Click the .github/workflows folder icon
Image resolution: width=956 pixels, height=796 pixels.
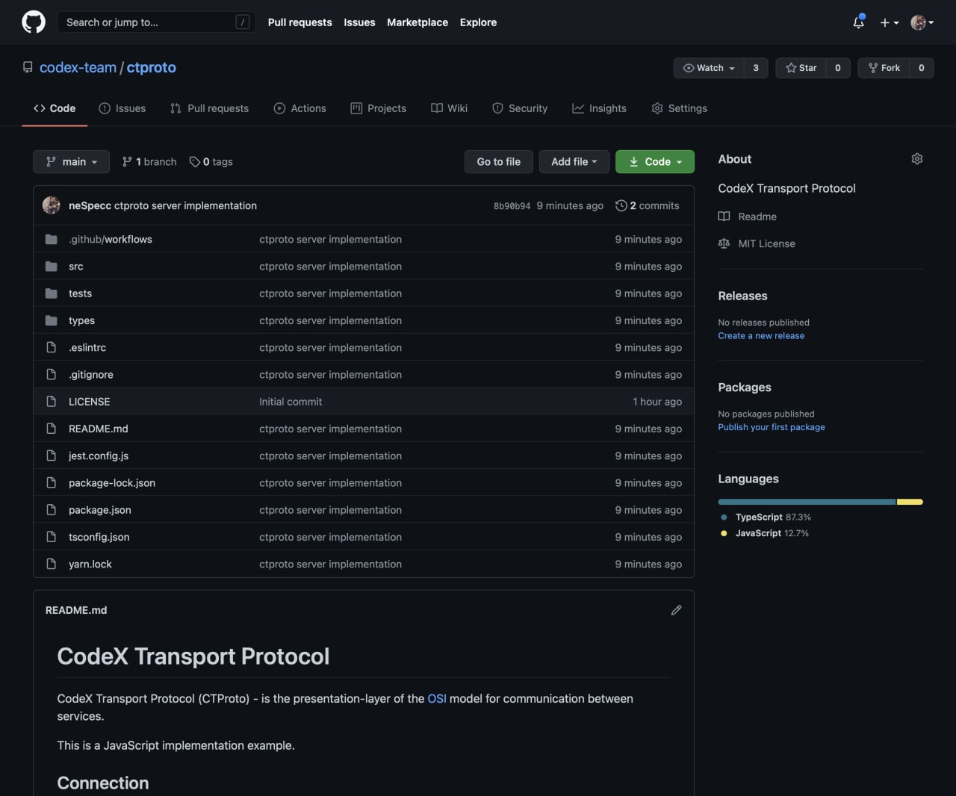coord(52,239)
